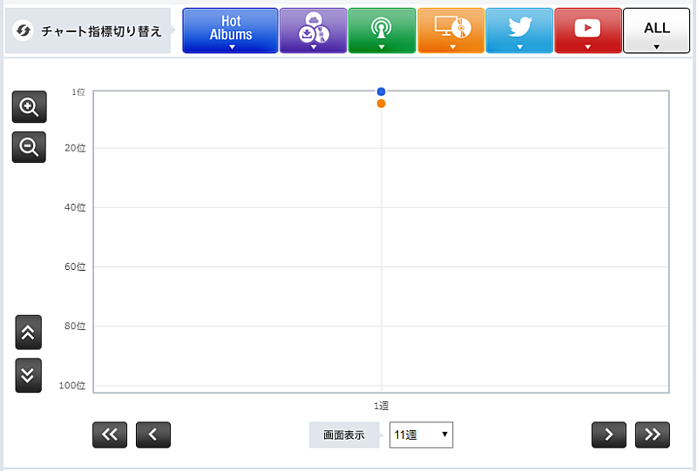Select the orange CD sales metric

[450, 30]
